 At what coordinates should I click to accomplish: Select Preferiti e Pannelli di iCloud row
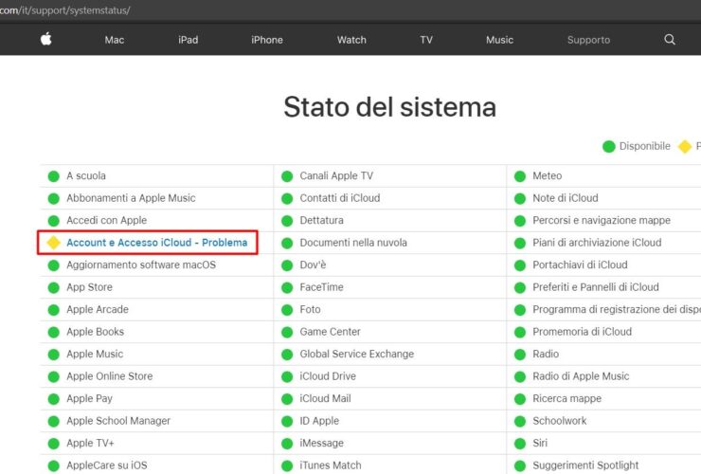[x=604, y=287]
